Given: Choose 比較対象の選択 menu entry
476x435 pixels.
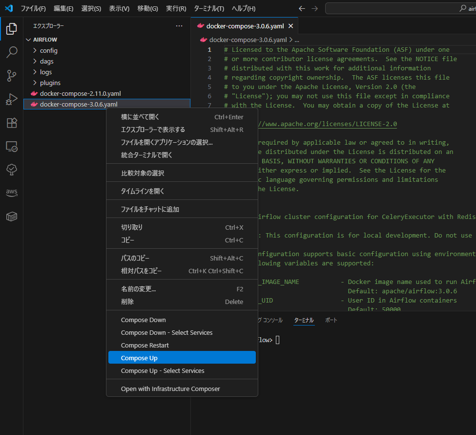Looking at the screenshot, I should (x=182, y=174).
